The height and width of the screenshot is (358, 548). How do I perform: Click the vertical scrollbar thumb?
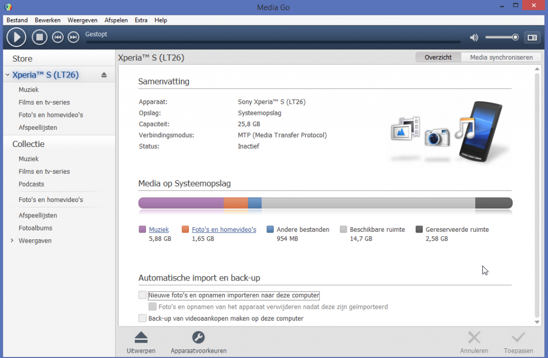pyautogui.click(x=537, y=196)
